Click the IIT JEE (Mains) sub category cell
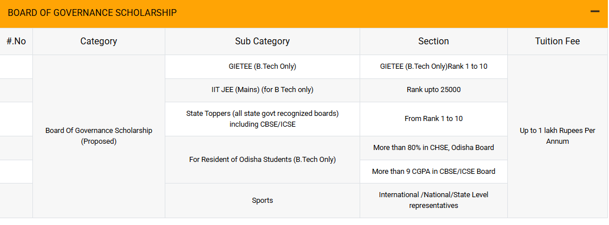 click(x=262, y=90)
